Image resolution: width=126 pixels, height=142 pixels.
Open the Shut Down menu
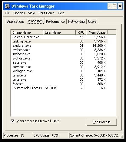pyautogui.click(x=46, y=13)
